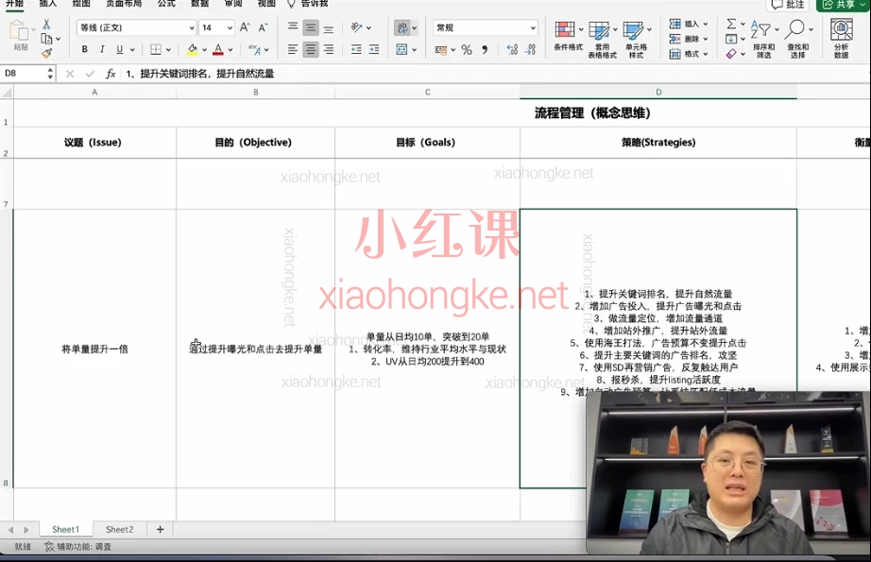The height and width of the screenshot is (562, 871).
Task: Open the 插入 ribbon tab
Action: 48,4
